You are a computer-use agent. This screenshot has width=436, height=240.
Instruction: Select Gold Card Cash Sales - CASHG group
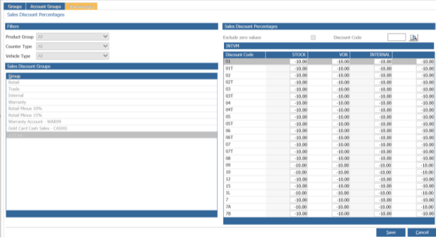click(x=111, y=129)
